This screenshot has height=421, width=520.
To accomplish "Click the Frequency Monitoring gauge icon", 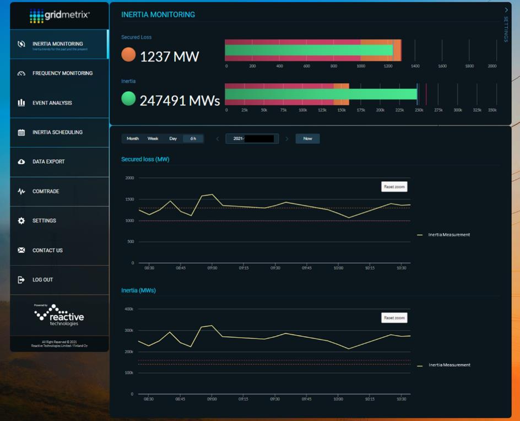I will tap(21, 73).
